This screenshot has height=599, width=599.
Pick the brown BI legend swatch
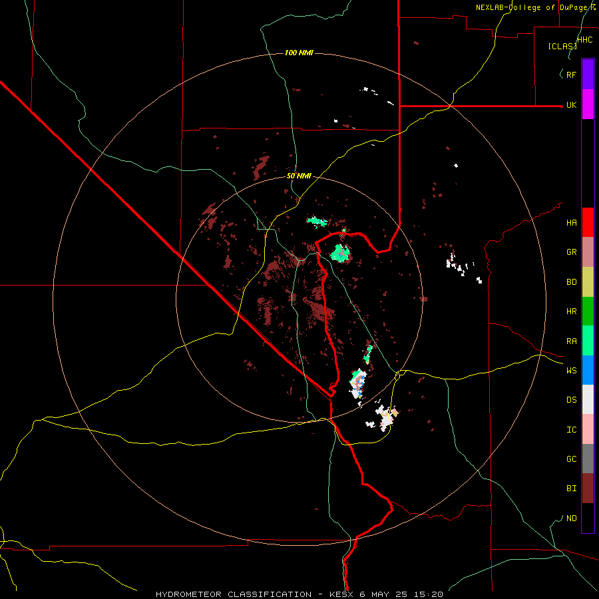click(x=588, y=489)
